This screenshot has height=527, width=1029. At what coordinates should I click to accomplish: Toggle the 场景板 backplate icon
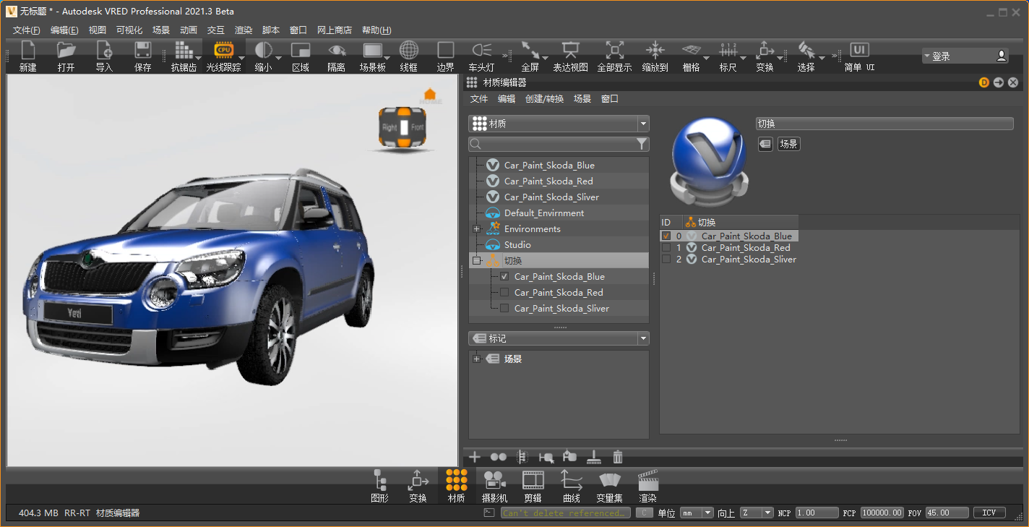tap(373, 50)
